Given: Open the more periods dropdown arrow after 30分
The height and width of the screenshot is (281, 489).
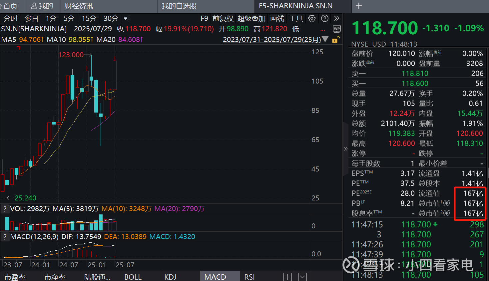Looking at the screenshot, I should (x=126, y=19).
